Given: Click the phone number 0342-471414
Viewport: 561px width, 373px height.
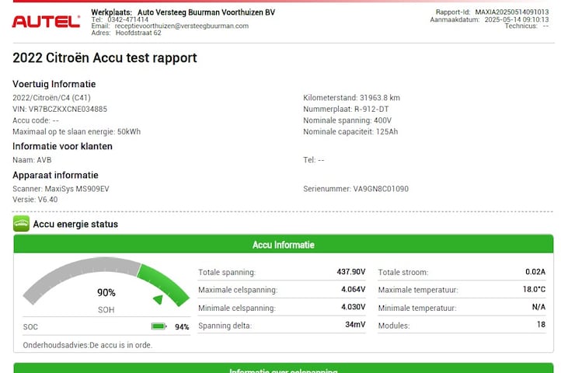Looking at the screenshot, I should point(127,19).
